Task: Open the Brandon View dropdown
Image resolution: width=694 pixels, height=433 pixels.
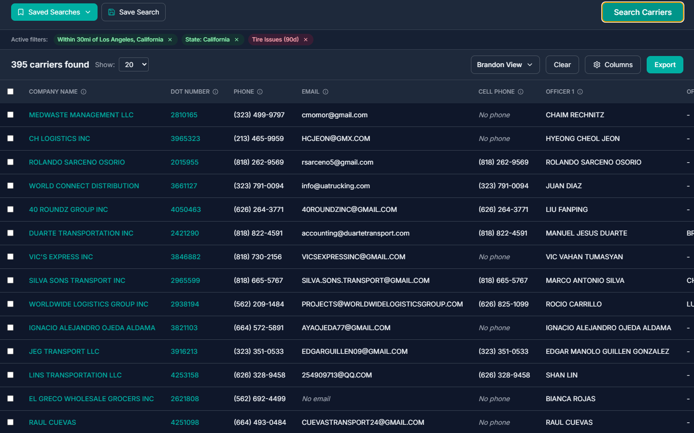Action: (x=505, y=65)
